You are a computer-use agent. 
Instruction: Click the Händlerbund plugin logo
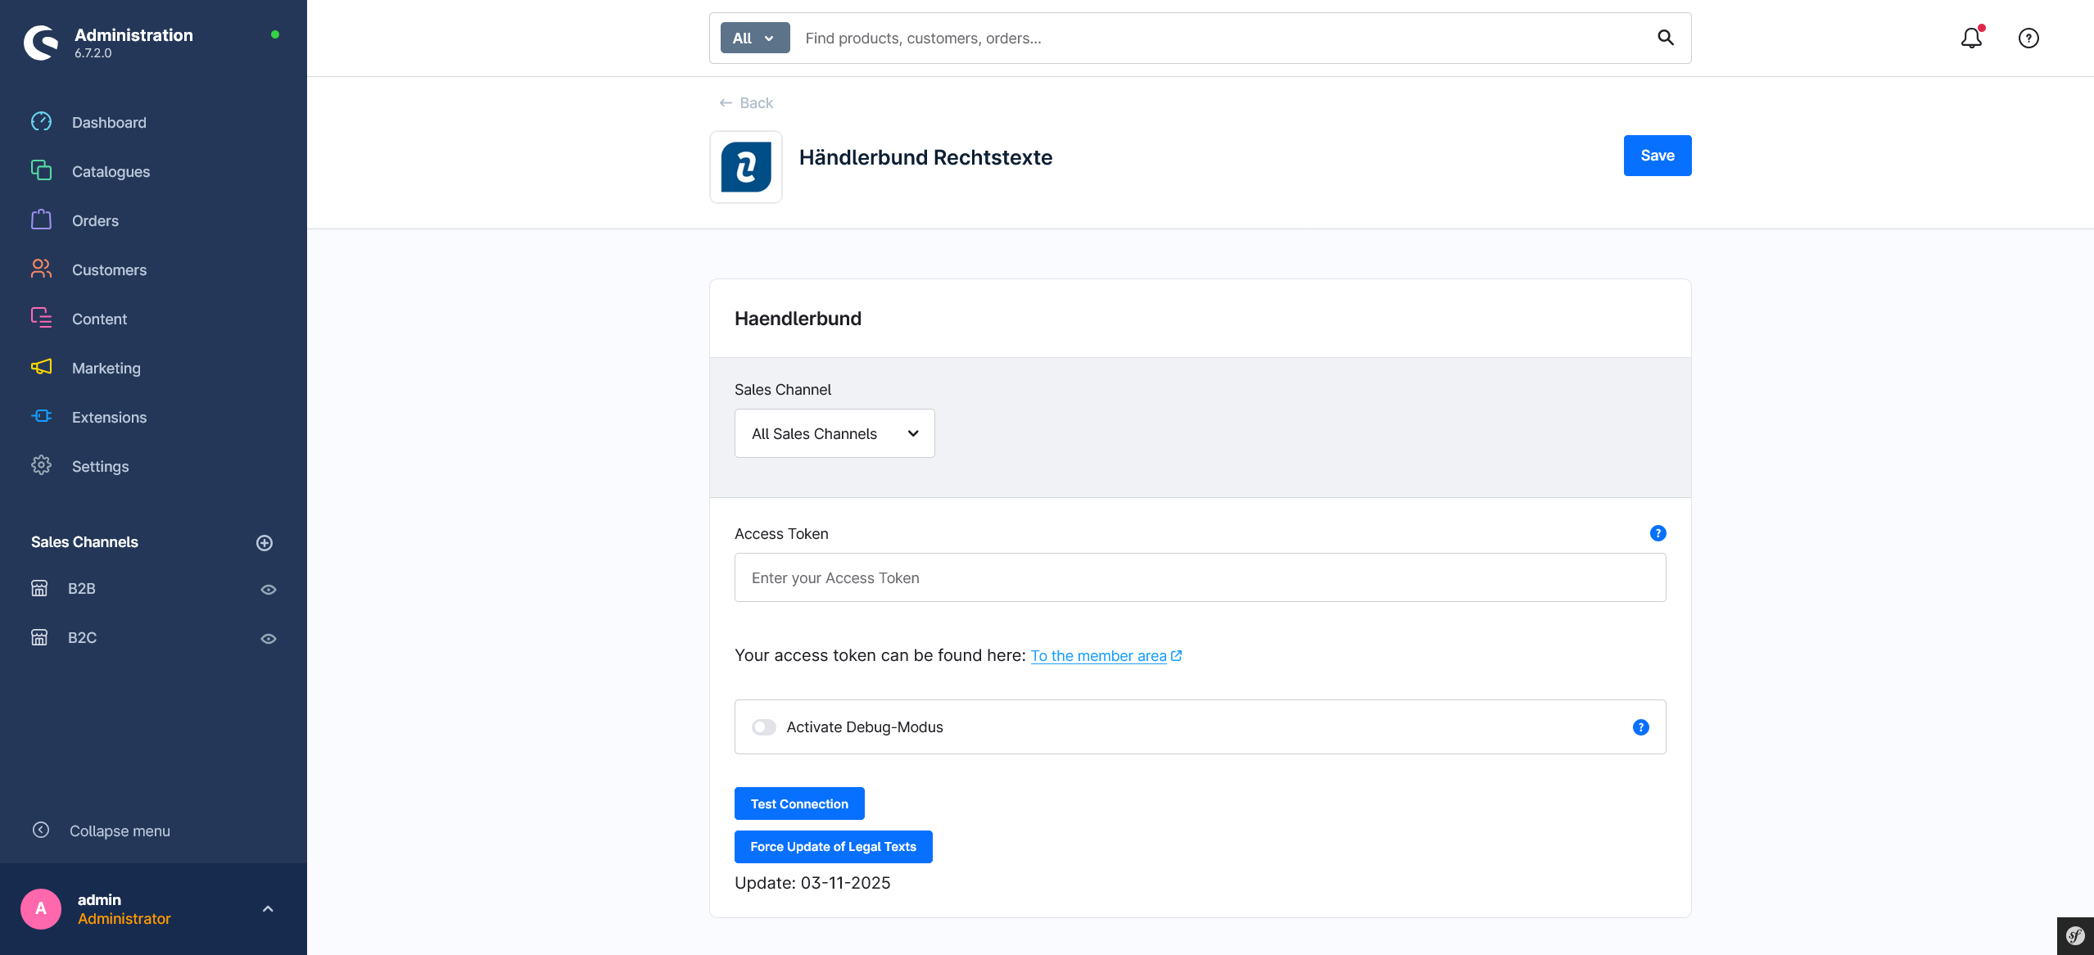(745, 167)
